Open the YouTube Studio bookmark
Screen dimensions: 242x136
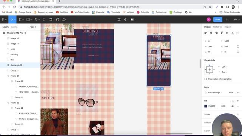pyautogui.click(x=80, y=12)
